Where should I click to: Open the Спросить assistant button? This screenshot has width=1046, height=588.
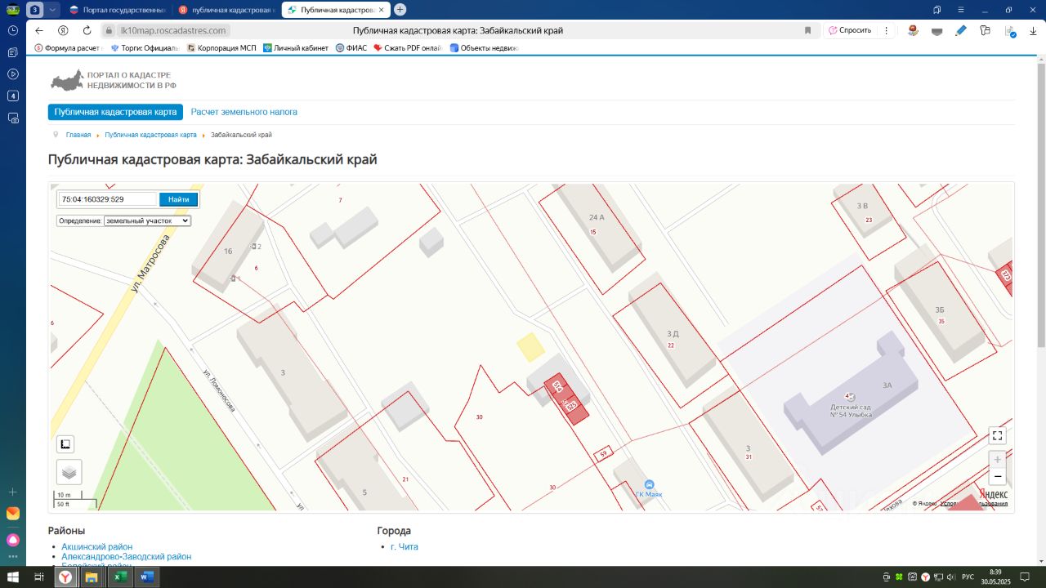[x=850, y=30]
